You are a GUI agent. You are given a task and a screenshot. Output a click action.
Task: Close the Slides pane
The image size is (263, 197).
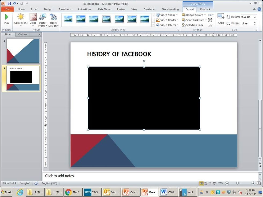tap(39, 35)
